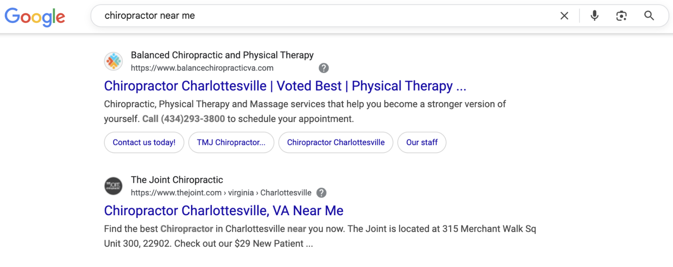Open "Chiropractor Charlottesville | Voted Best" result
The width and height of the screenshot is (673, 267).
285,86
